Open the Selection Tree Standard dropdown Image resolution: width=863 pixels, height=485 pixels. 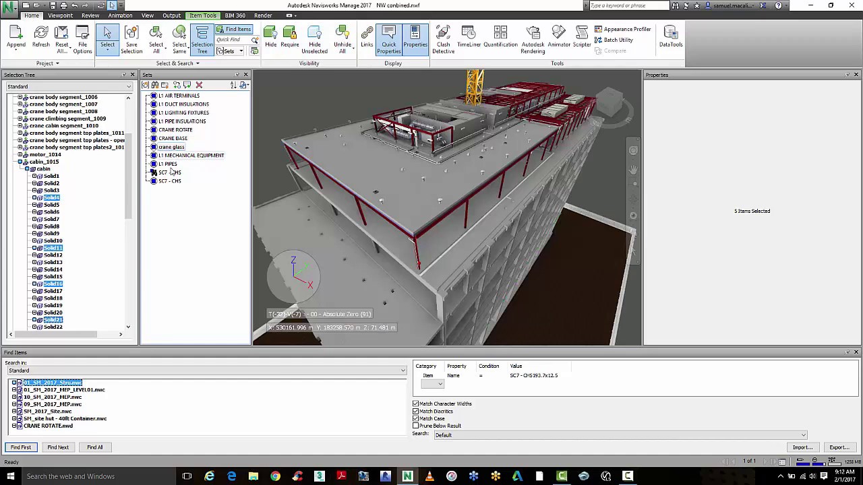click(127, 86)
